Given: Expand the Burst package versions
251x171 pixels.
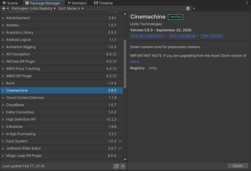Looking at the screenshot, I should [3, 83].
